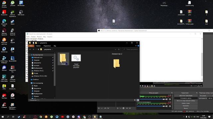The width and height of the screenshot is (213, 119).
Task: Click Режим студии in OBS controls
Action: pos(186,103)
